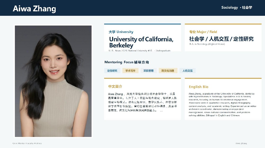
Task: Select the 项目管理 tag
Action: coord(148,71)
